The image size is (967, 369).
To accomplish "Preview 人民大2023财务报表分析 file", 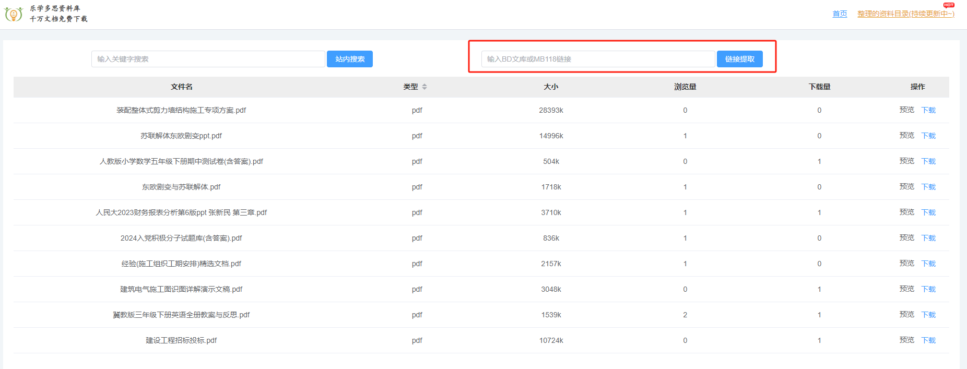I will (906, 212).
